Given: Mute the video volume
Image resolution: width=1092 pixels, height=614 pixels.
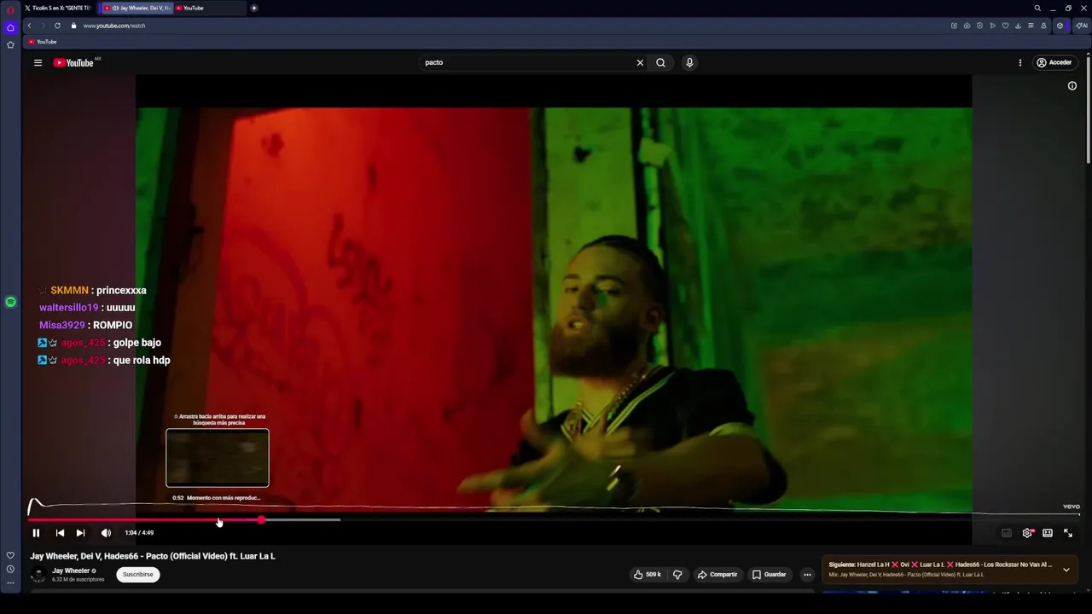Looking at the screenshot, I should (x=106, y=533).
